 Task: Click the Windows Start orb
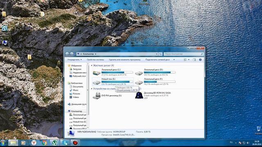(x=3, y=143)
